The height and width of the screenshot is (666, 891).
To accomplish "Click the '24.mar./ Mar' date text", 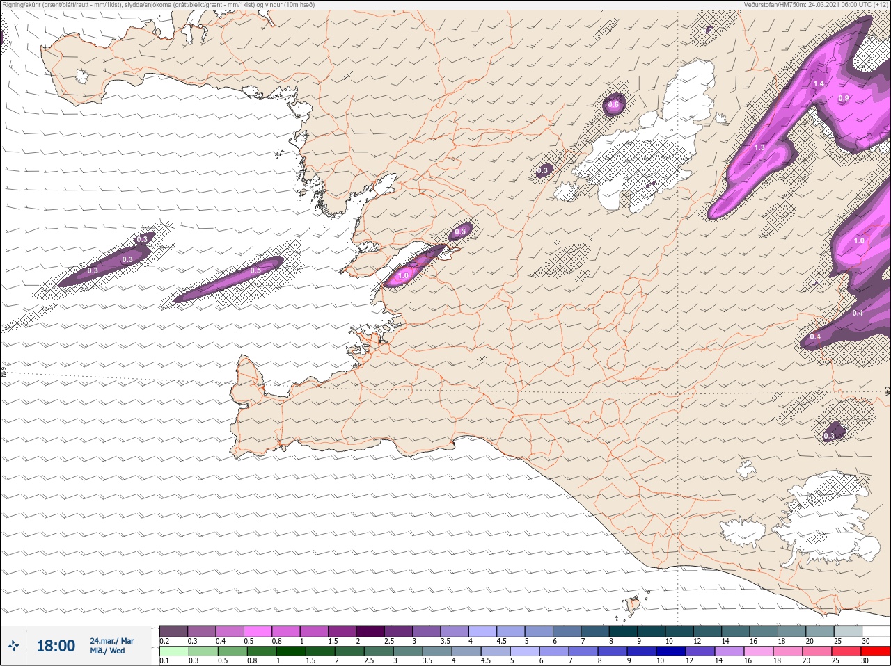I will pos(111,641).
